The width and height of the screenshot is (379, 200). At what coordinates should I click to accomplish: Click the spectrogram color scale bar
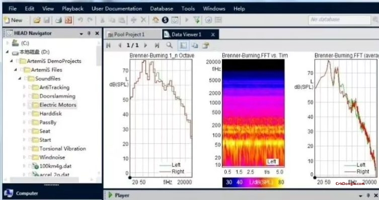[x=253, y=182]
